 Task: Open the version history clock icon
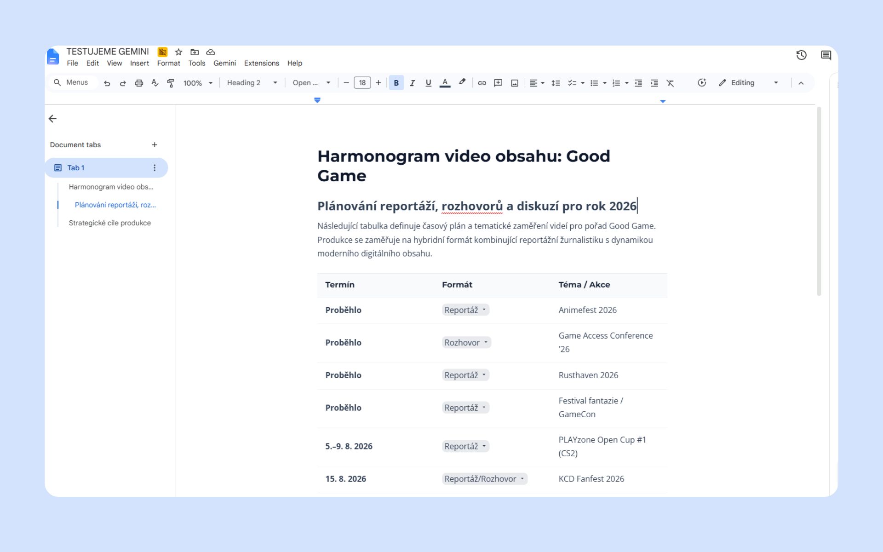click(x=801, y=55)
